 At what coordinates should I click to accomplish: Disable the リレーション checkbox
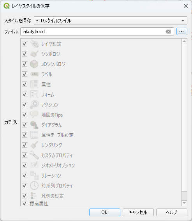pyautogui.click(x=25, y=175)
